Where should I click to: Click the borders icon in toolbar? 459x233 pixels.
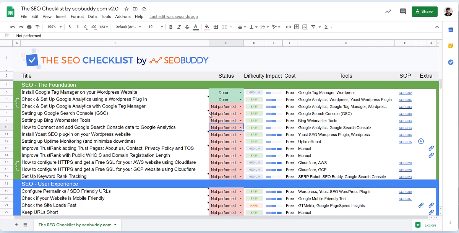coord(216,27)
